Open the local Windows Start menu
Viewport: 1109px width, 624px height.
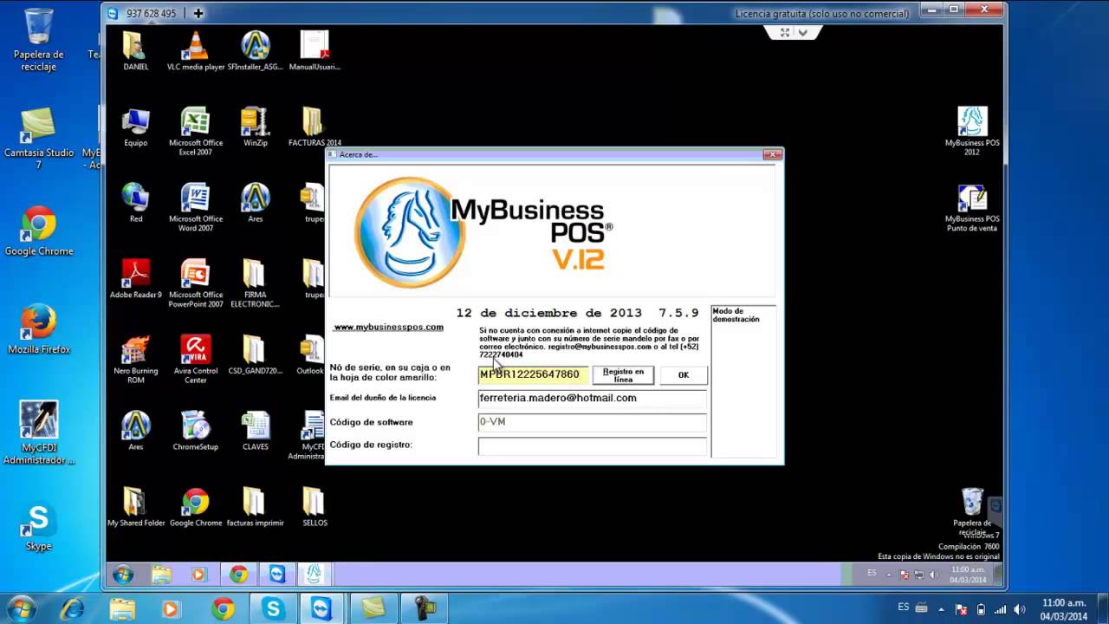(21, 608)
